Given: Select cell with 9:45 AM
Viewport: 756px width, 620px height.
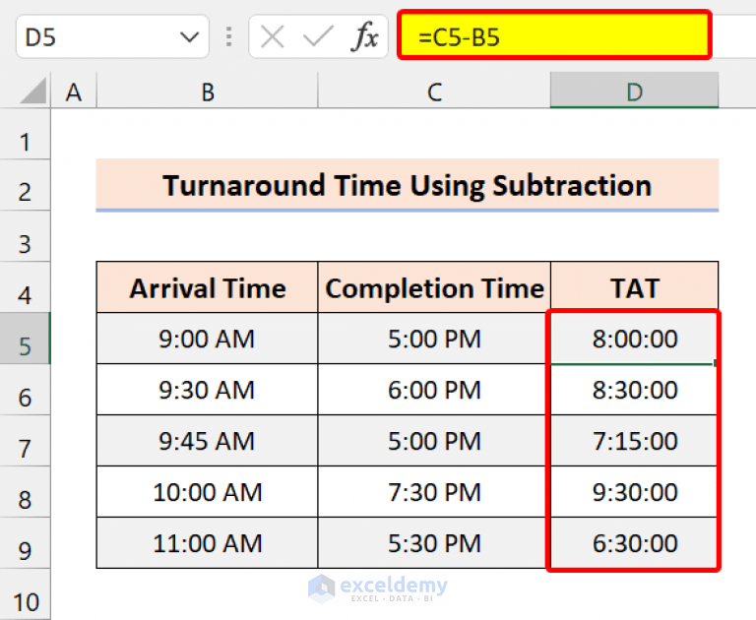Looking at the screenshot, I should [x=208, y=441].
